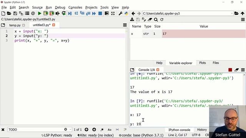Search variables magnifier icon
Viewport: 246px width, 138px height.
tap(156, 20)
